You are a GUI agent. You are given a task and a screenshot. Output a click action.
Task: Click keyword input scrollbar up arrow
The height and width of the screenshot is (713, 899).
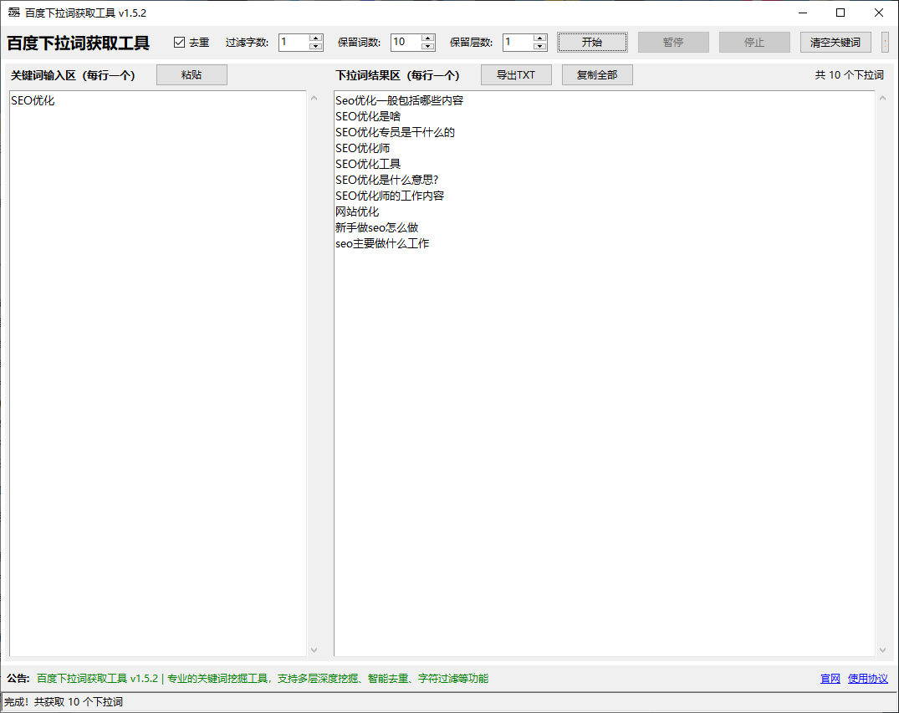point(314,99)
